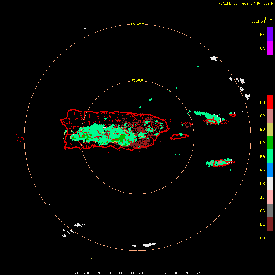Click the dark green HR legend block
Screen dimensions: 275x275
270,143
